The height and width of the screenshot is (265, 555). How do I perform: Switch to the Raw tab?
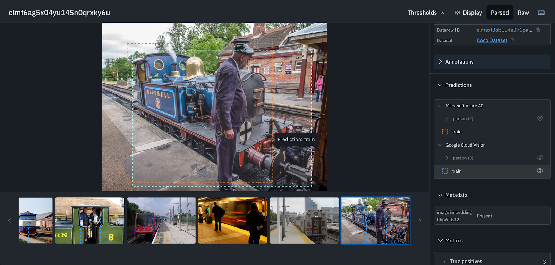(523, 13)
